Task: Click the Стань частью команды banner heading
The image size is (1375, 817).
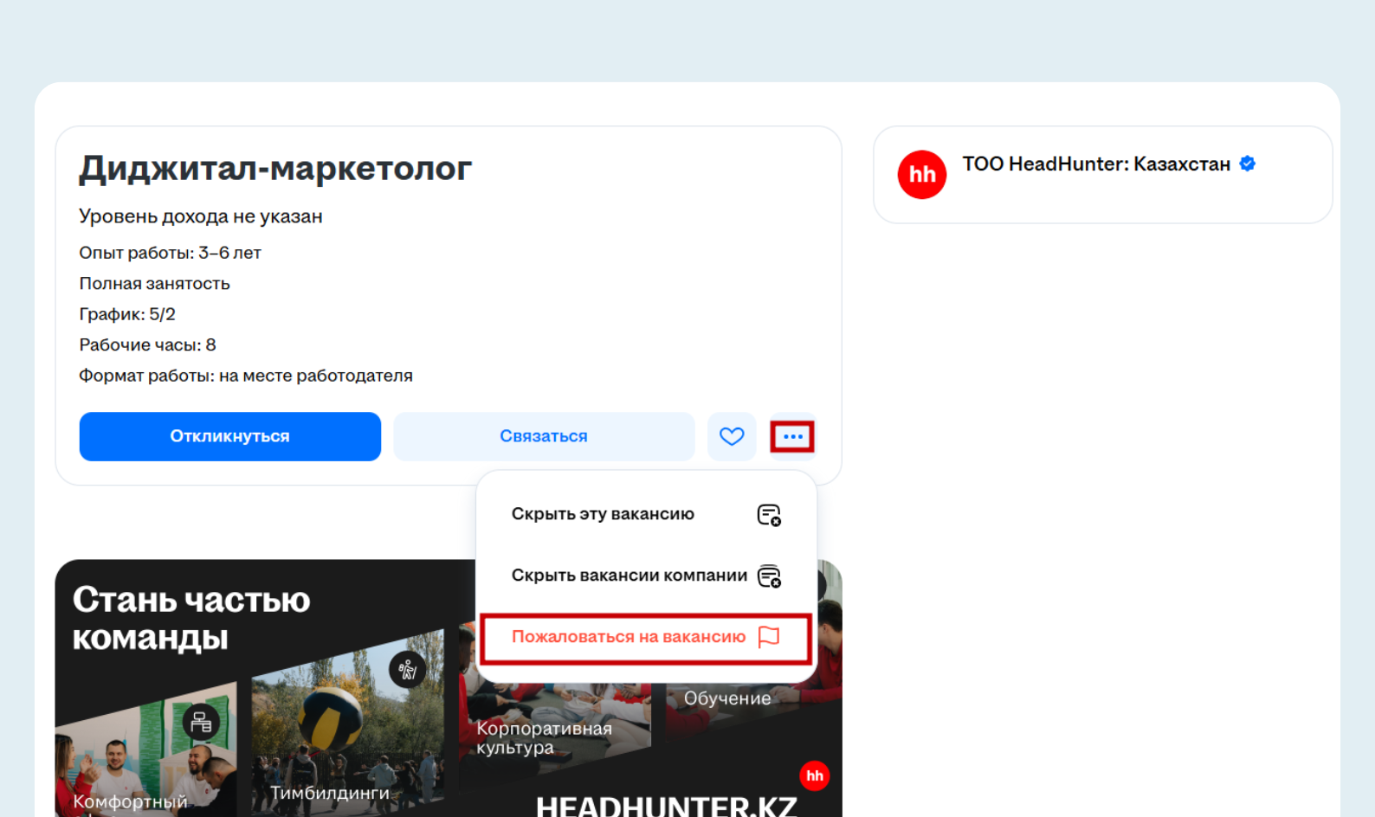Action: (191, 618)
